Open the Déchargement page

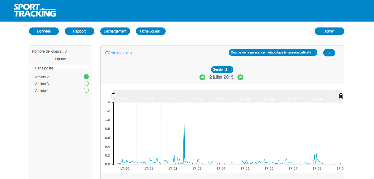115,31
